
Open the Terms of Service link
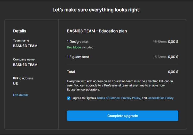coord(108,98)
